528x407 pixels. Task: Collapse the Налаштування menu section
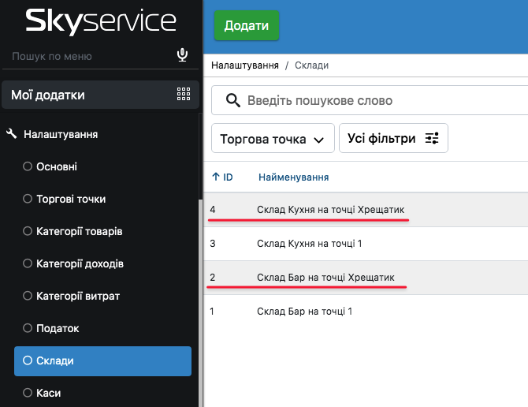(61, 134)
